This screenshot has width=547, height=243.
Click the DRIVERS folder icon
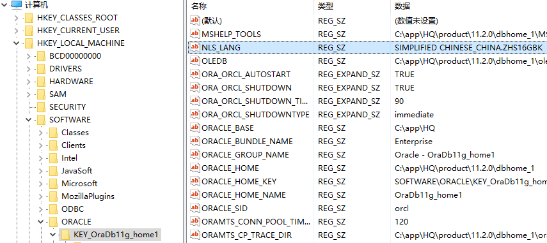tap(41, 69)
